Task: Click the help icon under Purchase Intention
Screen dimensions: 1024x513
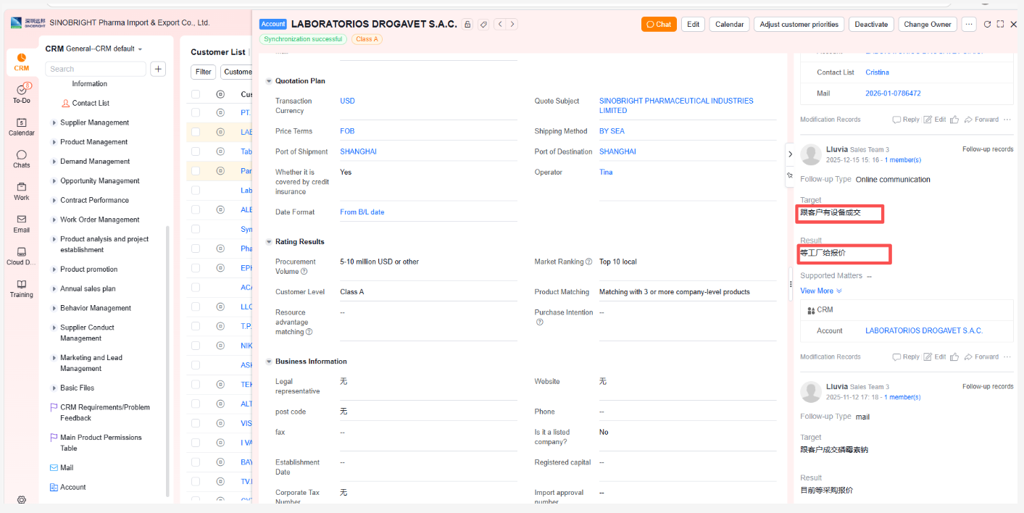Action: click(x=539, y=322)
